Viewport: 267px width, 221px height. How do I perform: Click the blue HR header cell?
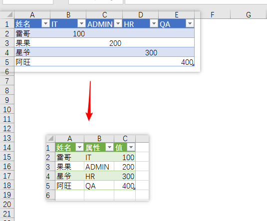click(140, 23)
